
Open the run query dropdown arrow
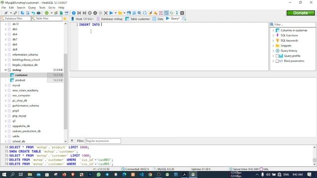click(115, 13)
